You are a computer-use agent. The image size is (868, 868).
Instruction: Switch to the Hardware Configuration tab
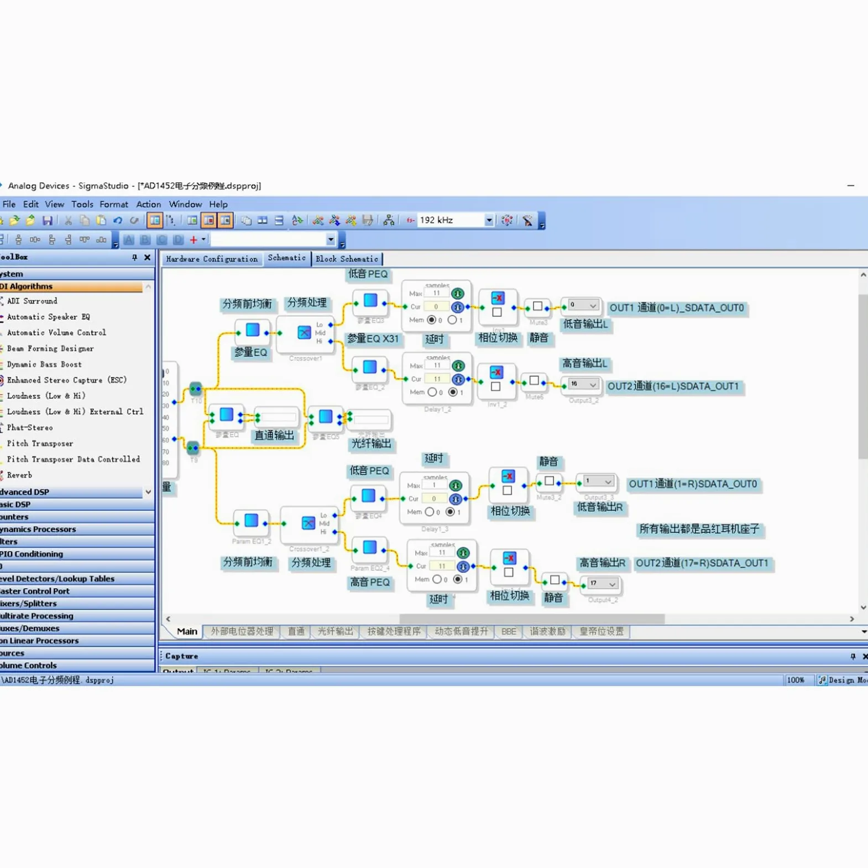tap(212, 259)
